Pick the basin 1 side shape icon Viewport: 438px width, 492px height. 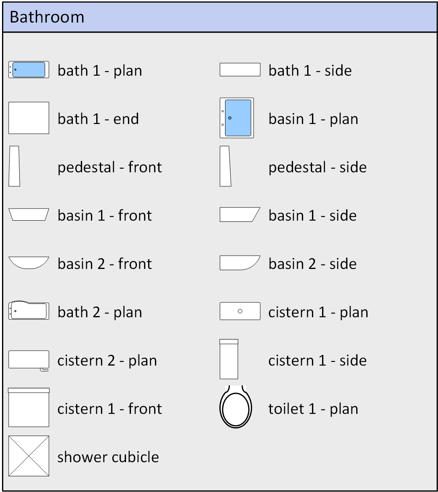pyautogui.click(x=239, y=215)
